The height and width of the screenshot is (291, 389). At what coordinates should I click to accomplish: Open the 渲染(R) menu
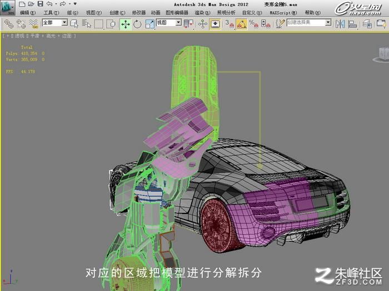pyautogui.click(x=202, y=13)
